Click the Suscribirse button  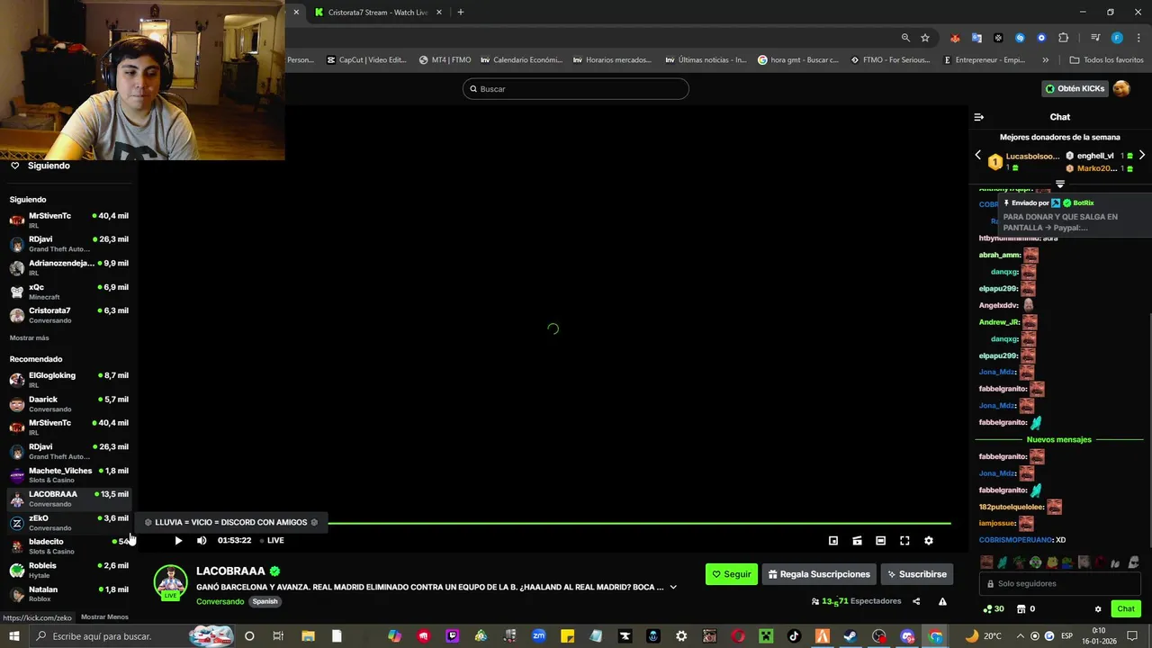pyautogui.click(x=917, y=574)
